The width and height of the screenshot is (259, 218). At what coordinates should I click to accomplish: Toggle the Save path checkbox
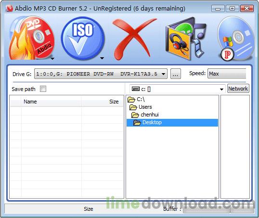[43, 89]
